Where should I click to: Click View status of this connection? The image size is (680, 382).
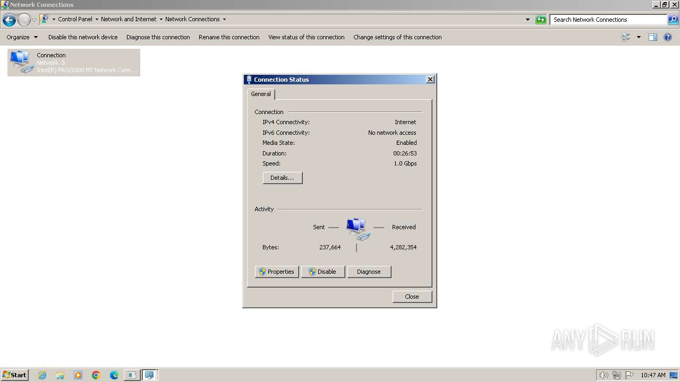click(x=306, y=37)
